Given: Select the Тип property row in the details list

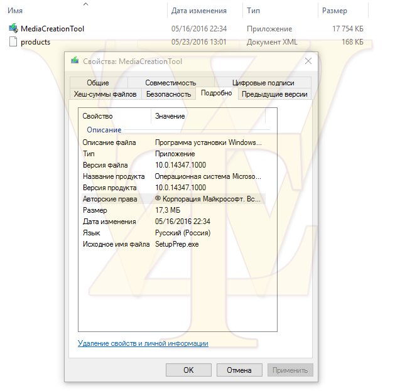Looking at the screenshot, I should [173, 154].
